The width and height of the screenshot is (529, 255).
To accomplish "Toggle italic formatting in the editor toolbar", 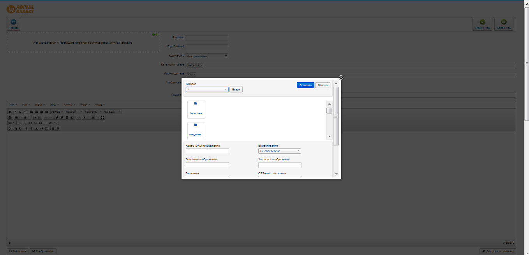I will 15,112.
